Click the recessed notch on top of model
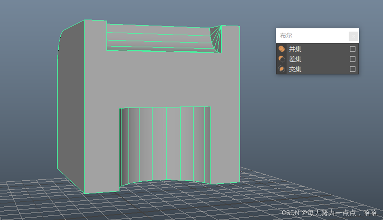Screen dimensions: 383x220 (158, 38)
